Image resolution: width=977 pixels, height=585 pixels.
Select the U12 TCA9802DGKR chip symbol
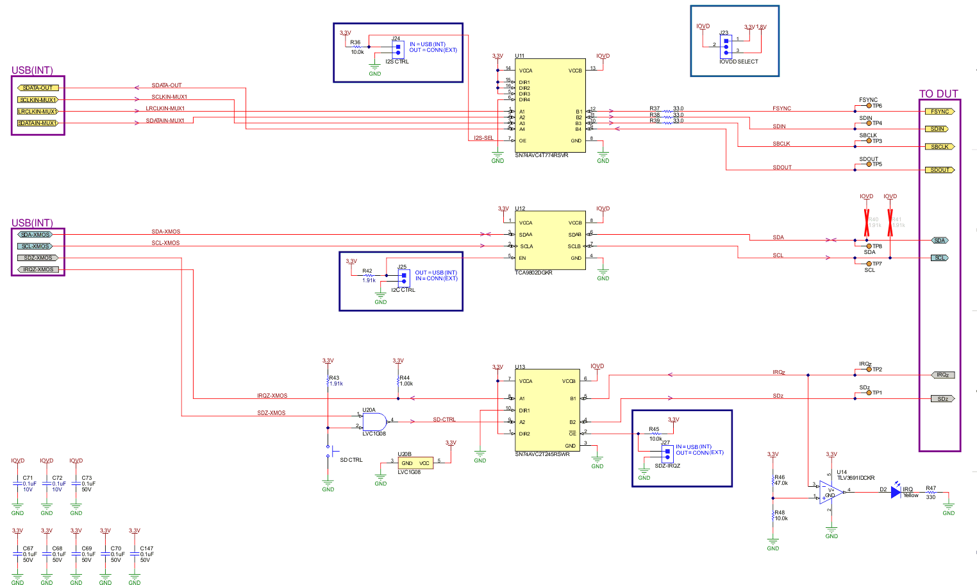(550, 241)
